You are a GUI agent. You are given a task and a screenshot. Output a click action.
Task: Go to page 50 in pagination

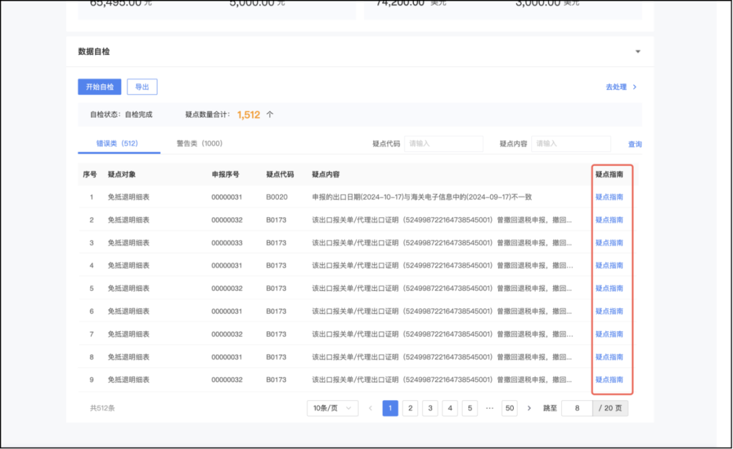(x=509, y=408)
